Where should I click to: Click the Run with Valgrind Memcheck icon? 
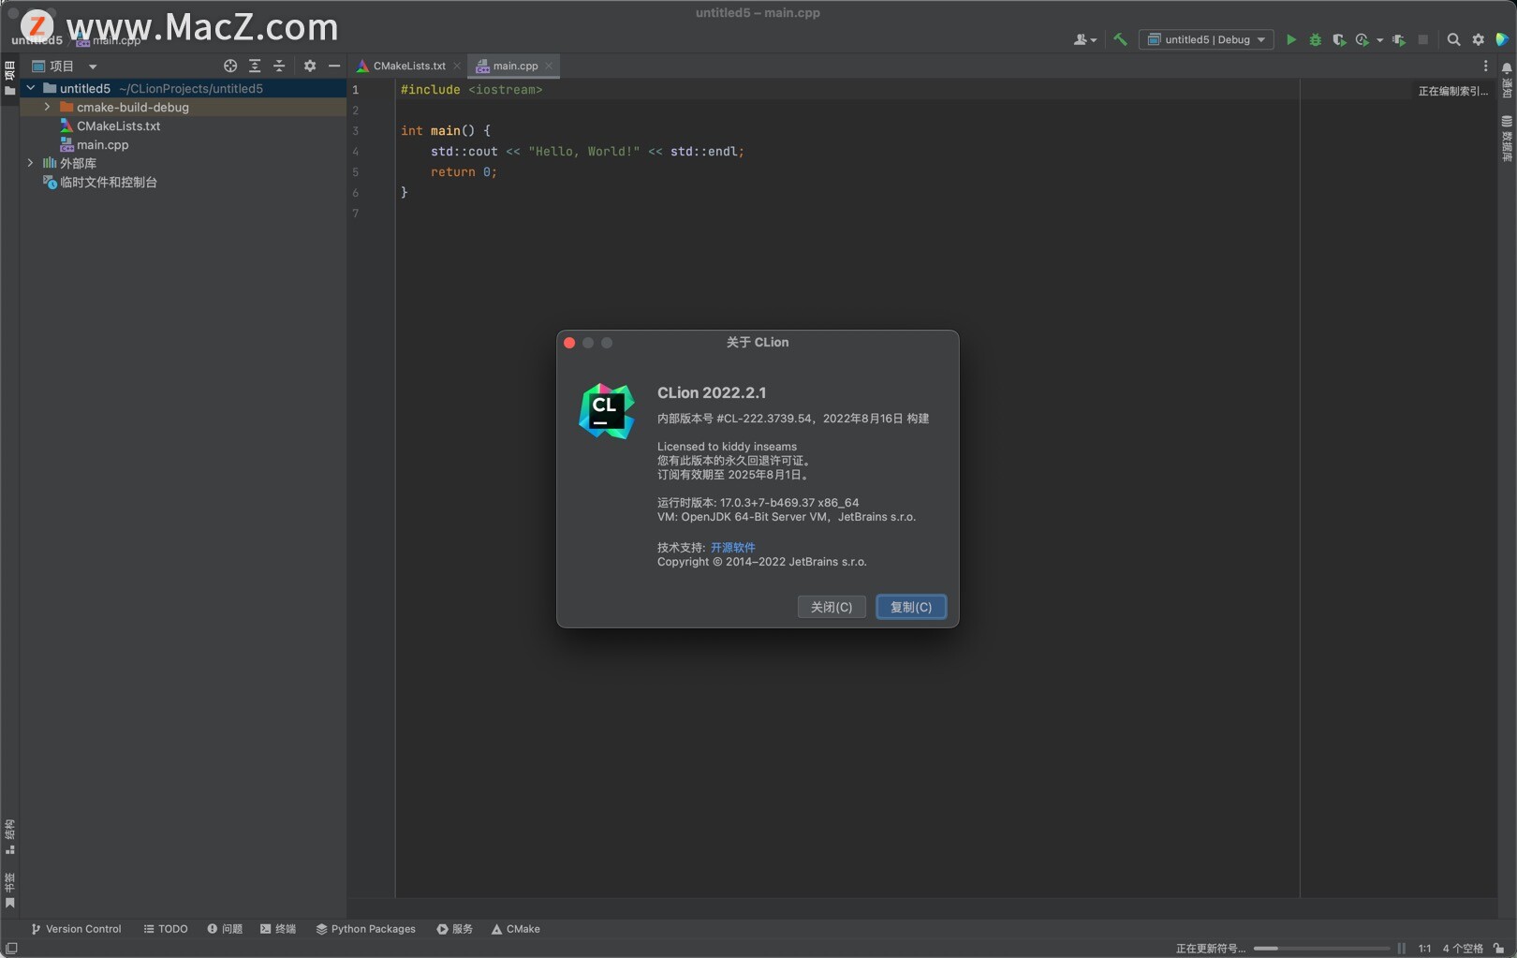pos(1399,39)
